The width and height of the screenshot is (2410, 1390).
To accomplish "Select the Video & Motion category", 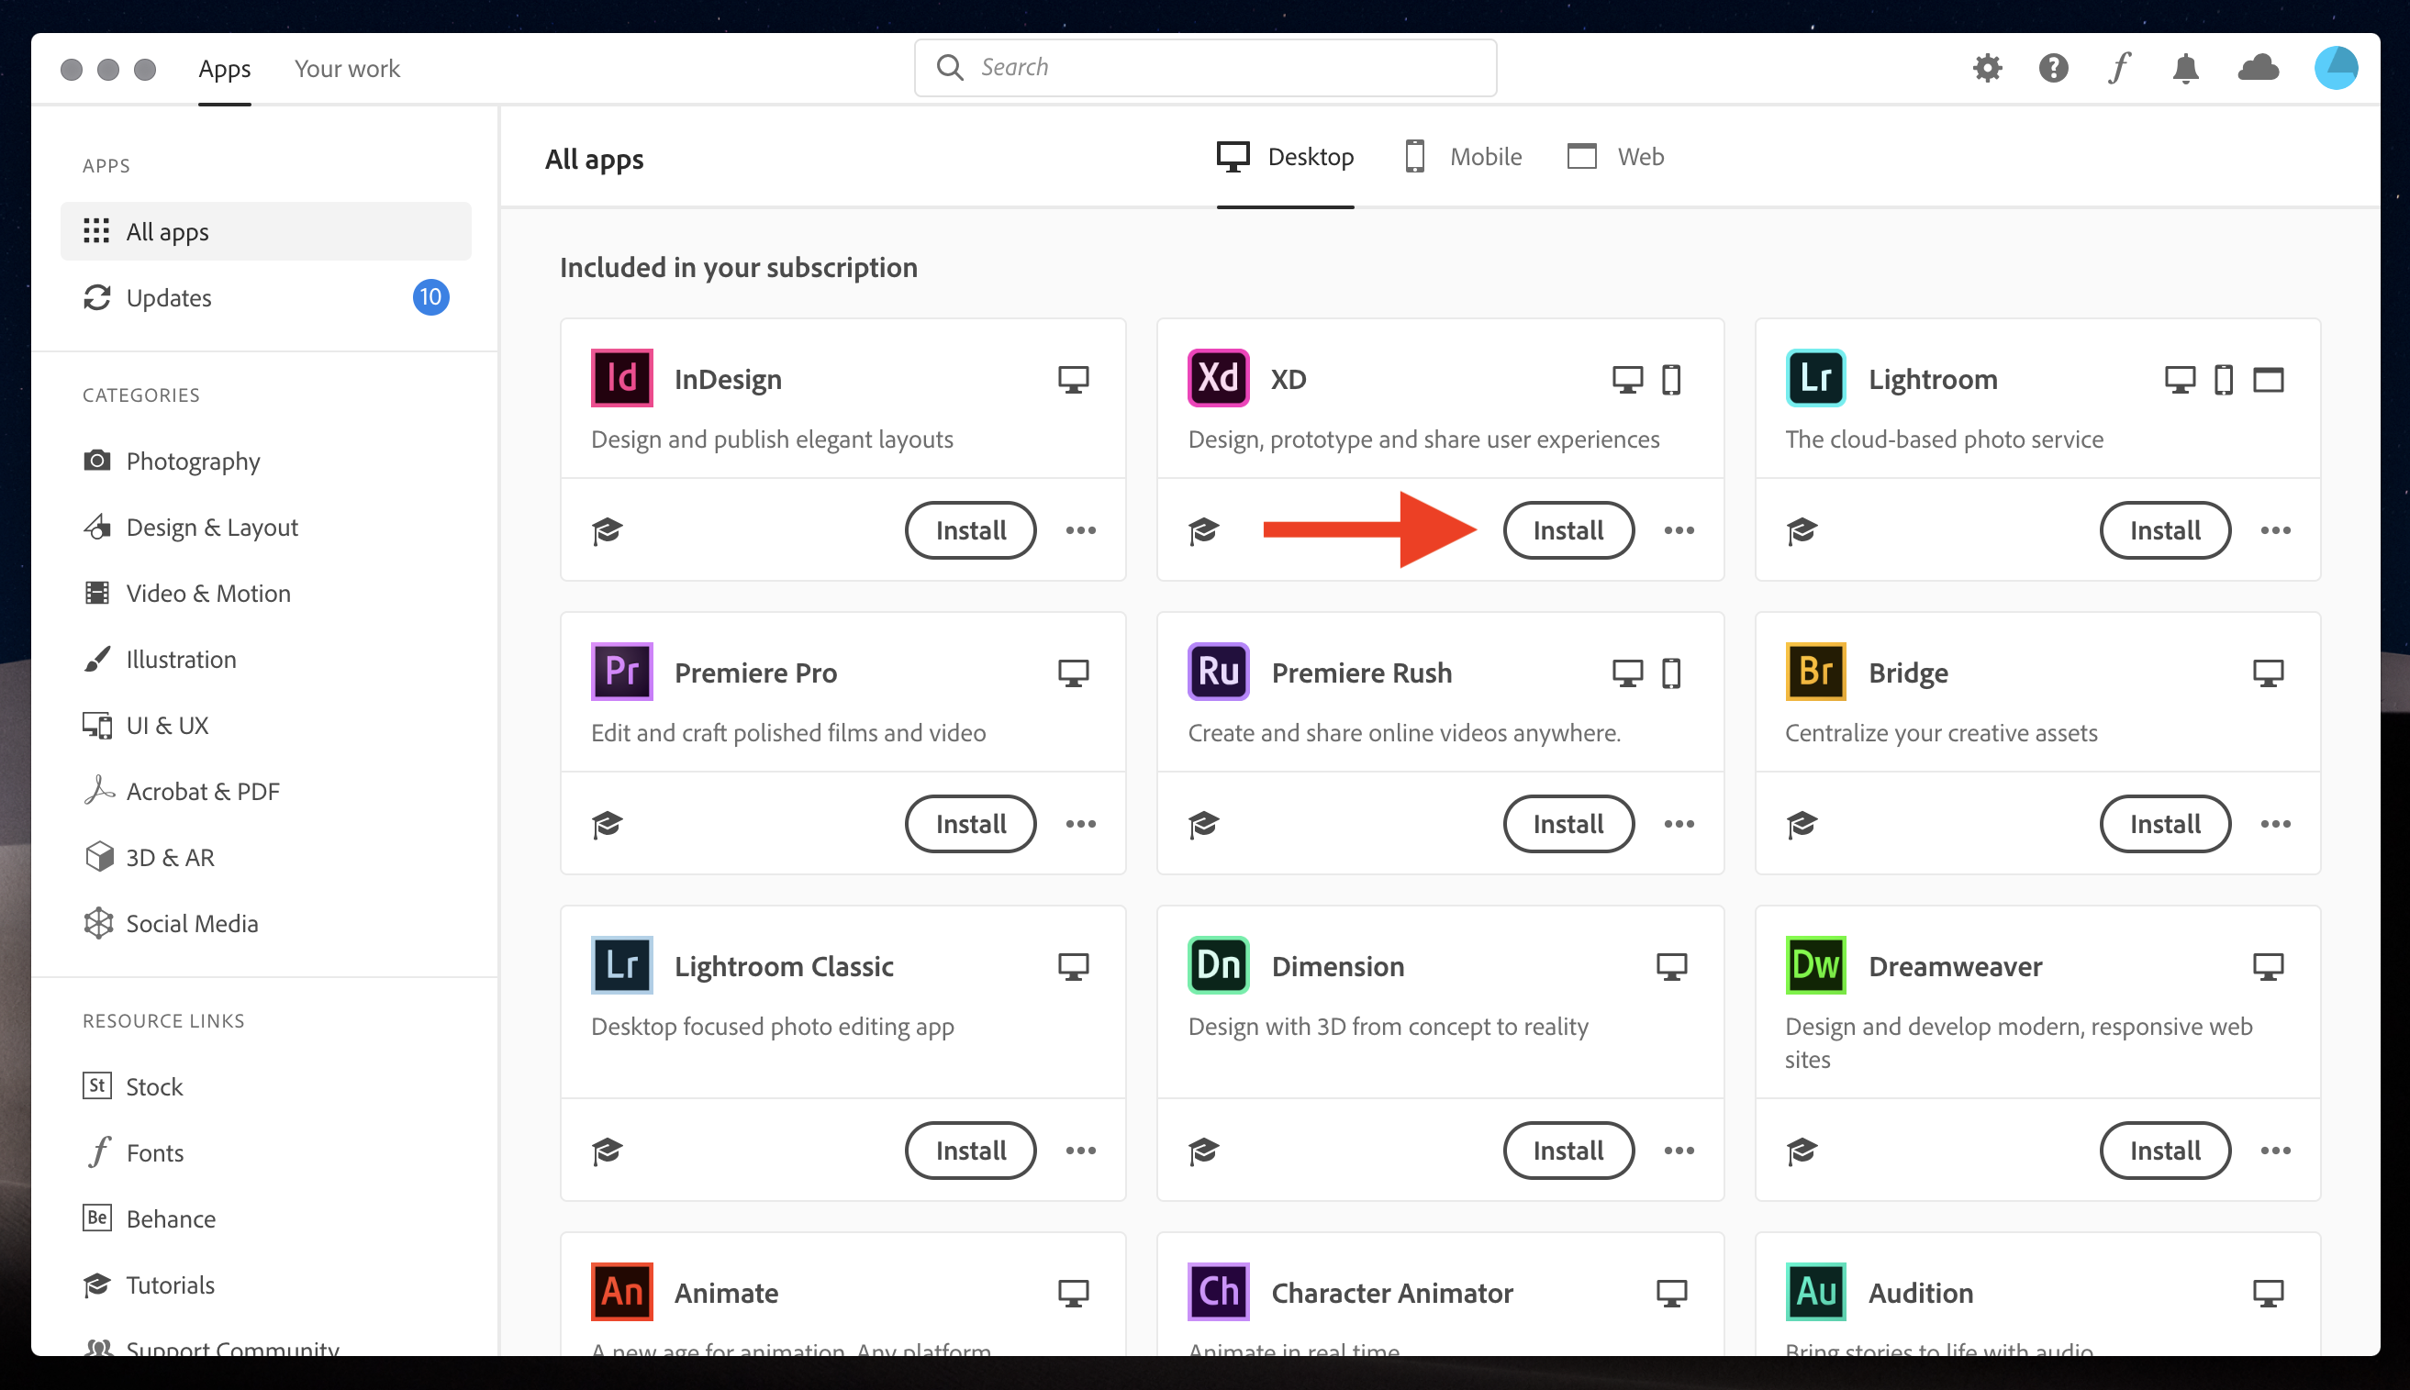I will [208, 593].
